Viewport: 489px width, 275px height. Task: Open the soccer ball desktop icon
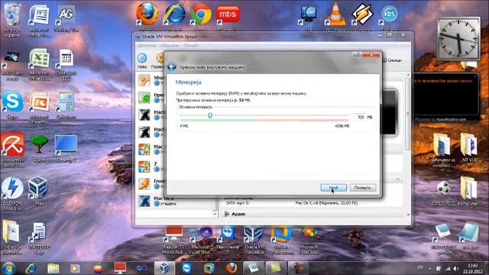[x=443, y=192]
